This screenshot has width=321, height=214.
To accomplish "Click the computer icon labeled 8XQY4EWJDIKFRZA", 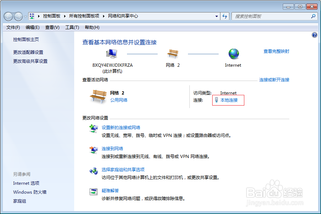I will (111, 53).
